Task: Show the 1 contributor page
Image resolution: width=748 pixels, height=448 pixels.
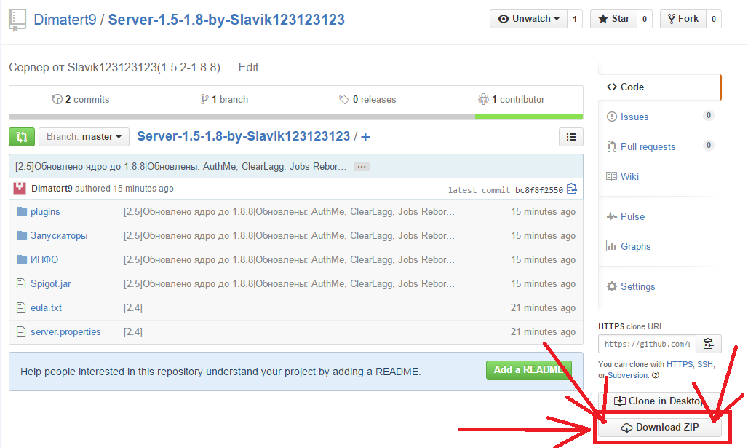Action: pyautogui.click(x=512, y=99)
